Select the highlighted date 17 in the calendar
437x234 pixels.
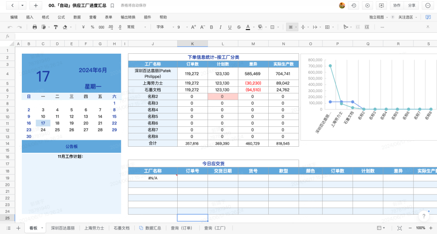tap(43, 123)
